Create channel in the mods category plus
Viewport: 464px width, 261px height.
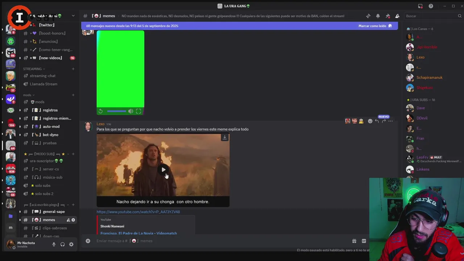(x=73, y=95)
